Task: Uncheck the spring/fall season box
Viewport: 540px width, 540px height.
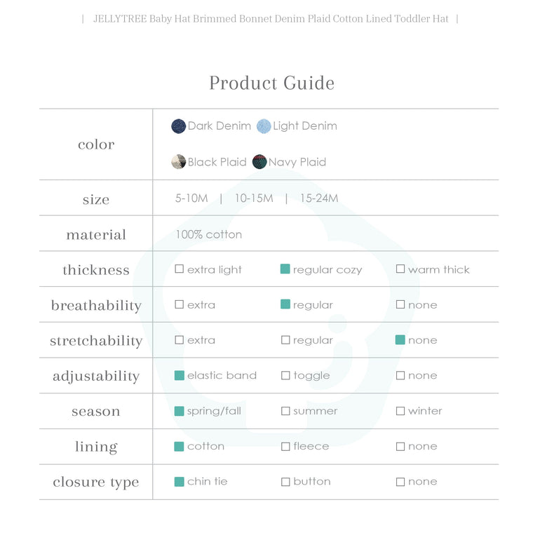Action: [180, 411]
